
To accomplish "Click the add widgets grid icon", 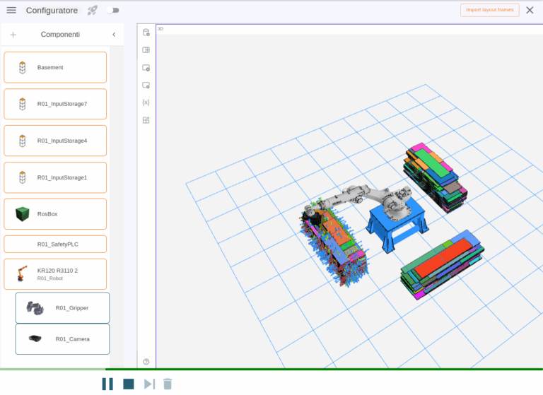I will (146, 120).
